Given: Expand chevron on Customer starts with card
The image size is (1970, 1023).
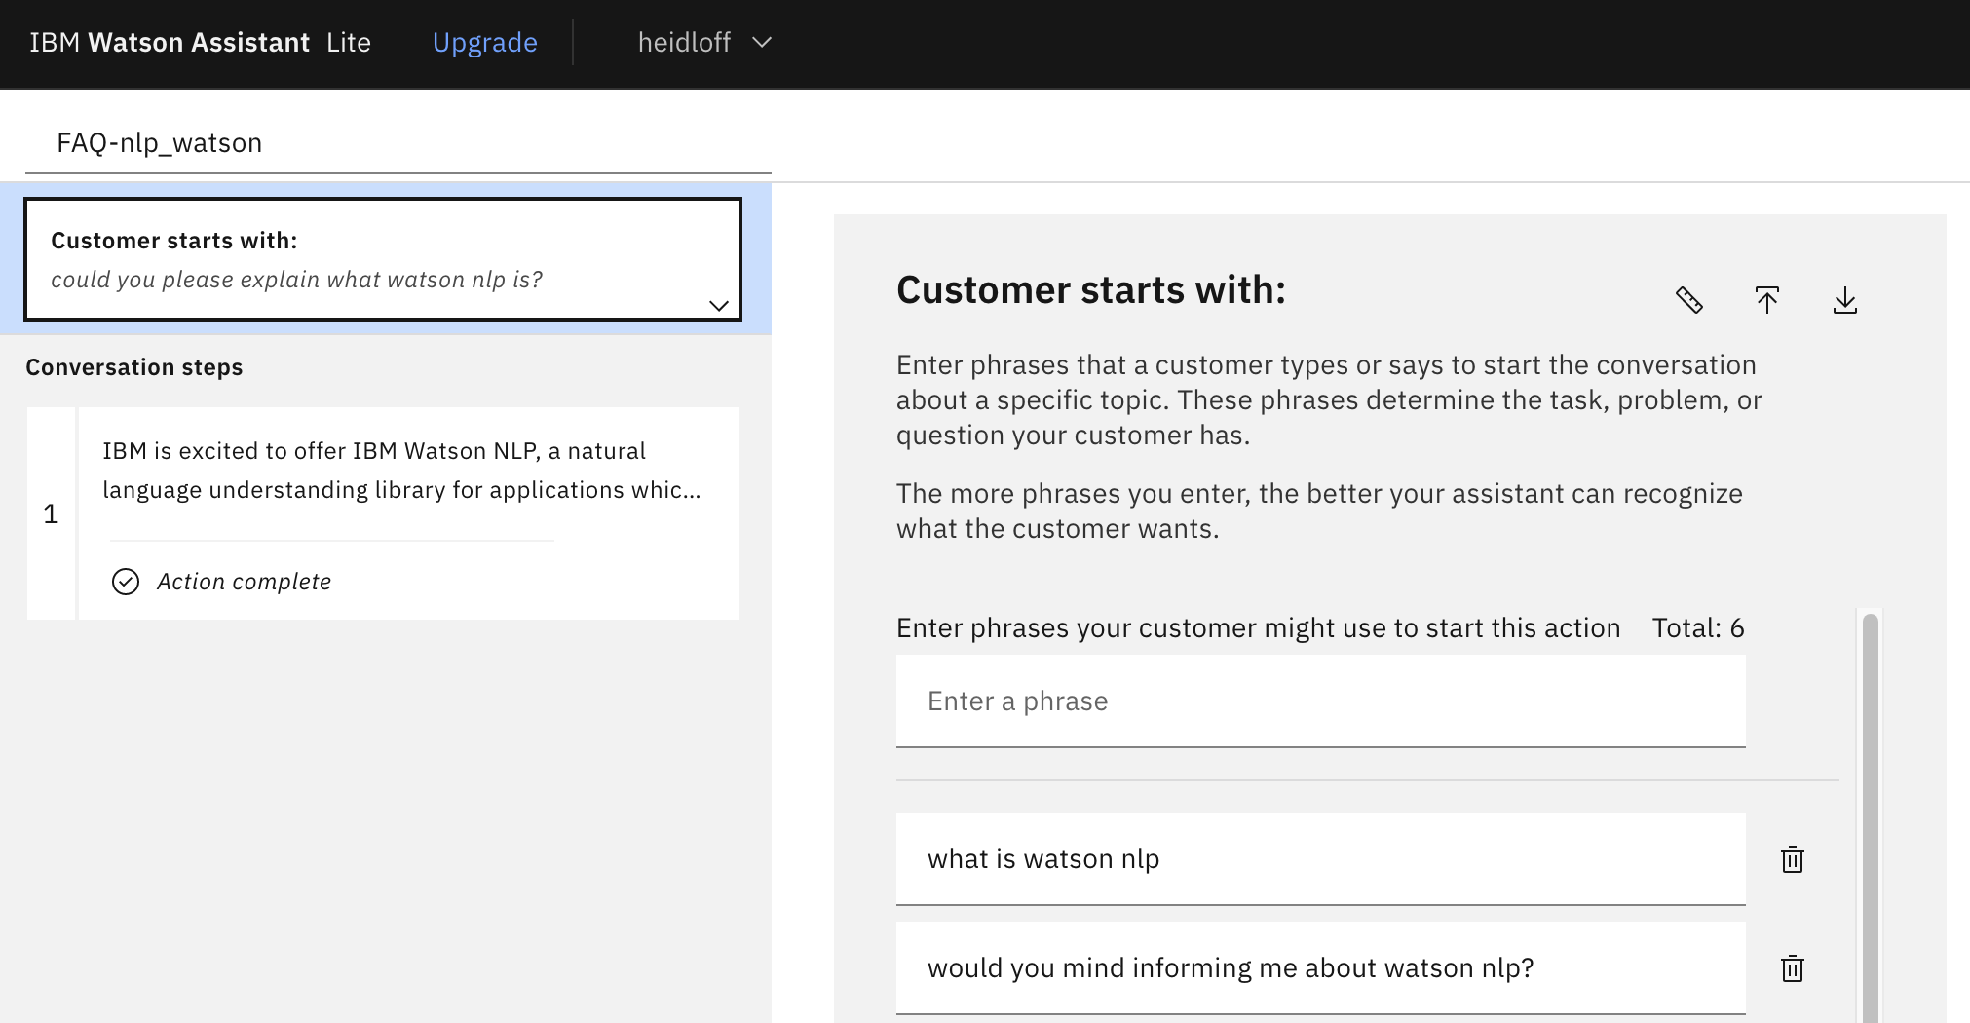Looking at the screenshot, I should (719, 305).
